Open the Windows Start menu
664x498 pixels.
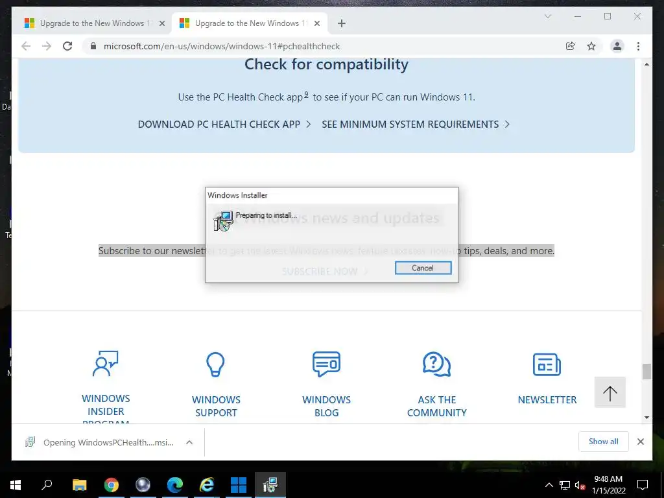[16, 485]
